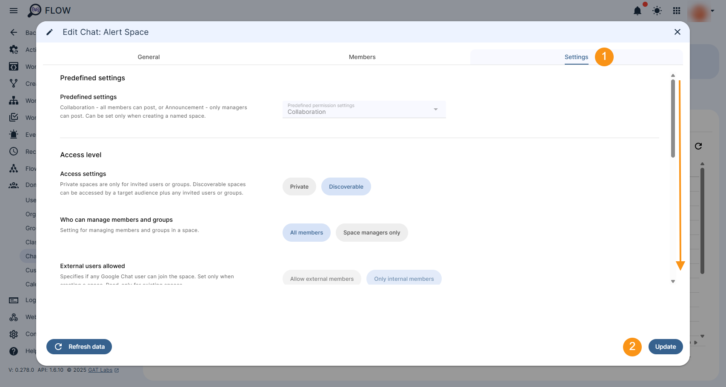
Task: Click the refresh icon behind the dialog
Action: coord(698,146)
